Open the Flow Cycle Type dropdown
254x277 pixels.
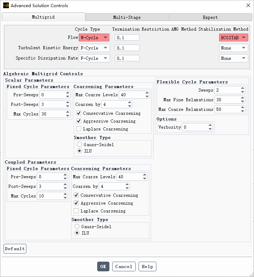94,37
